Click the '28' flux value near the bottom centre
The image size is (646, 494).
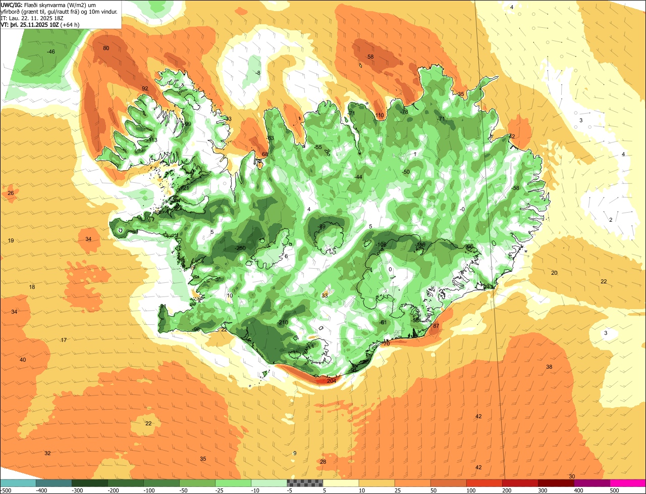click(324, 462)
